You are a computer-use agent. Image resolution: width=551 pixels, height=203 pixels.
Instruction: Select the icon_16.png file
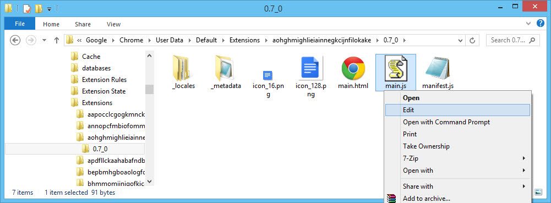[268, 75]
